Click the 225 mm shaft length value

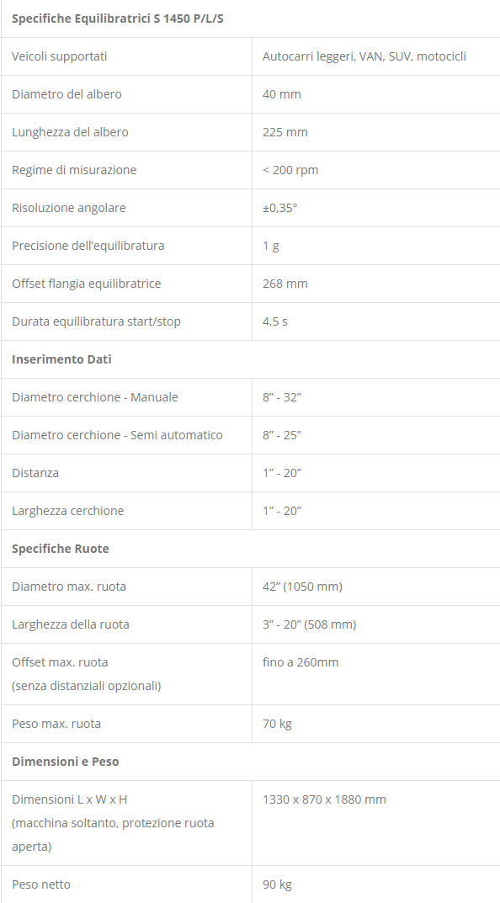(x=285, y=132)
